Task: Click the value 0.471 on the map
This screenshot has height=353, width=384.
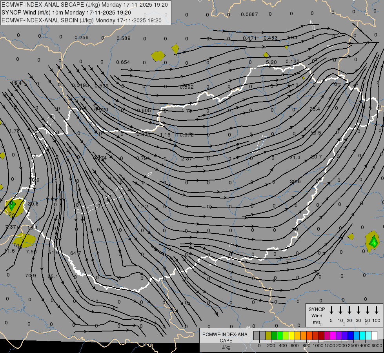Action: [249, 38]
